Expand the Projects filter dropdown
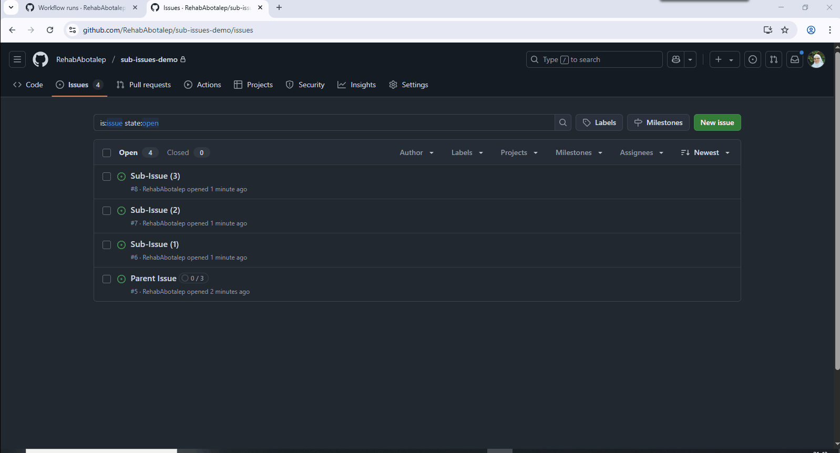840x453 pixels. point(519,152)
